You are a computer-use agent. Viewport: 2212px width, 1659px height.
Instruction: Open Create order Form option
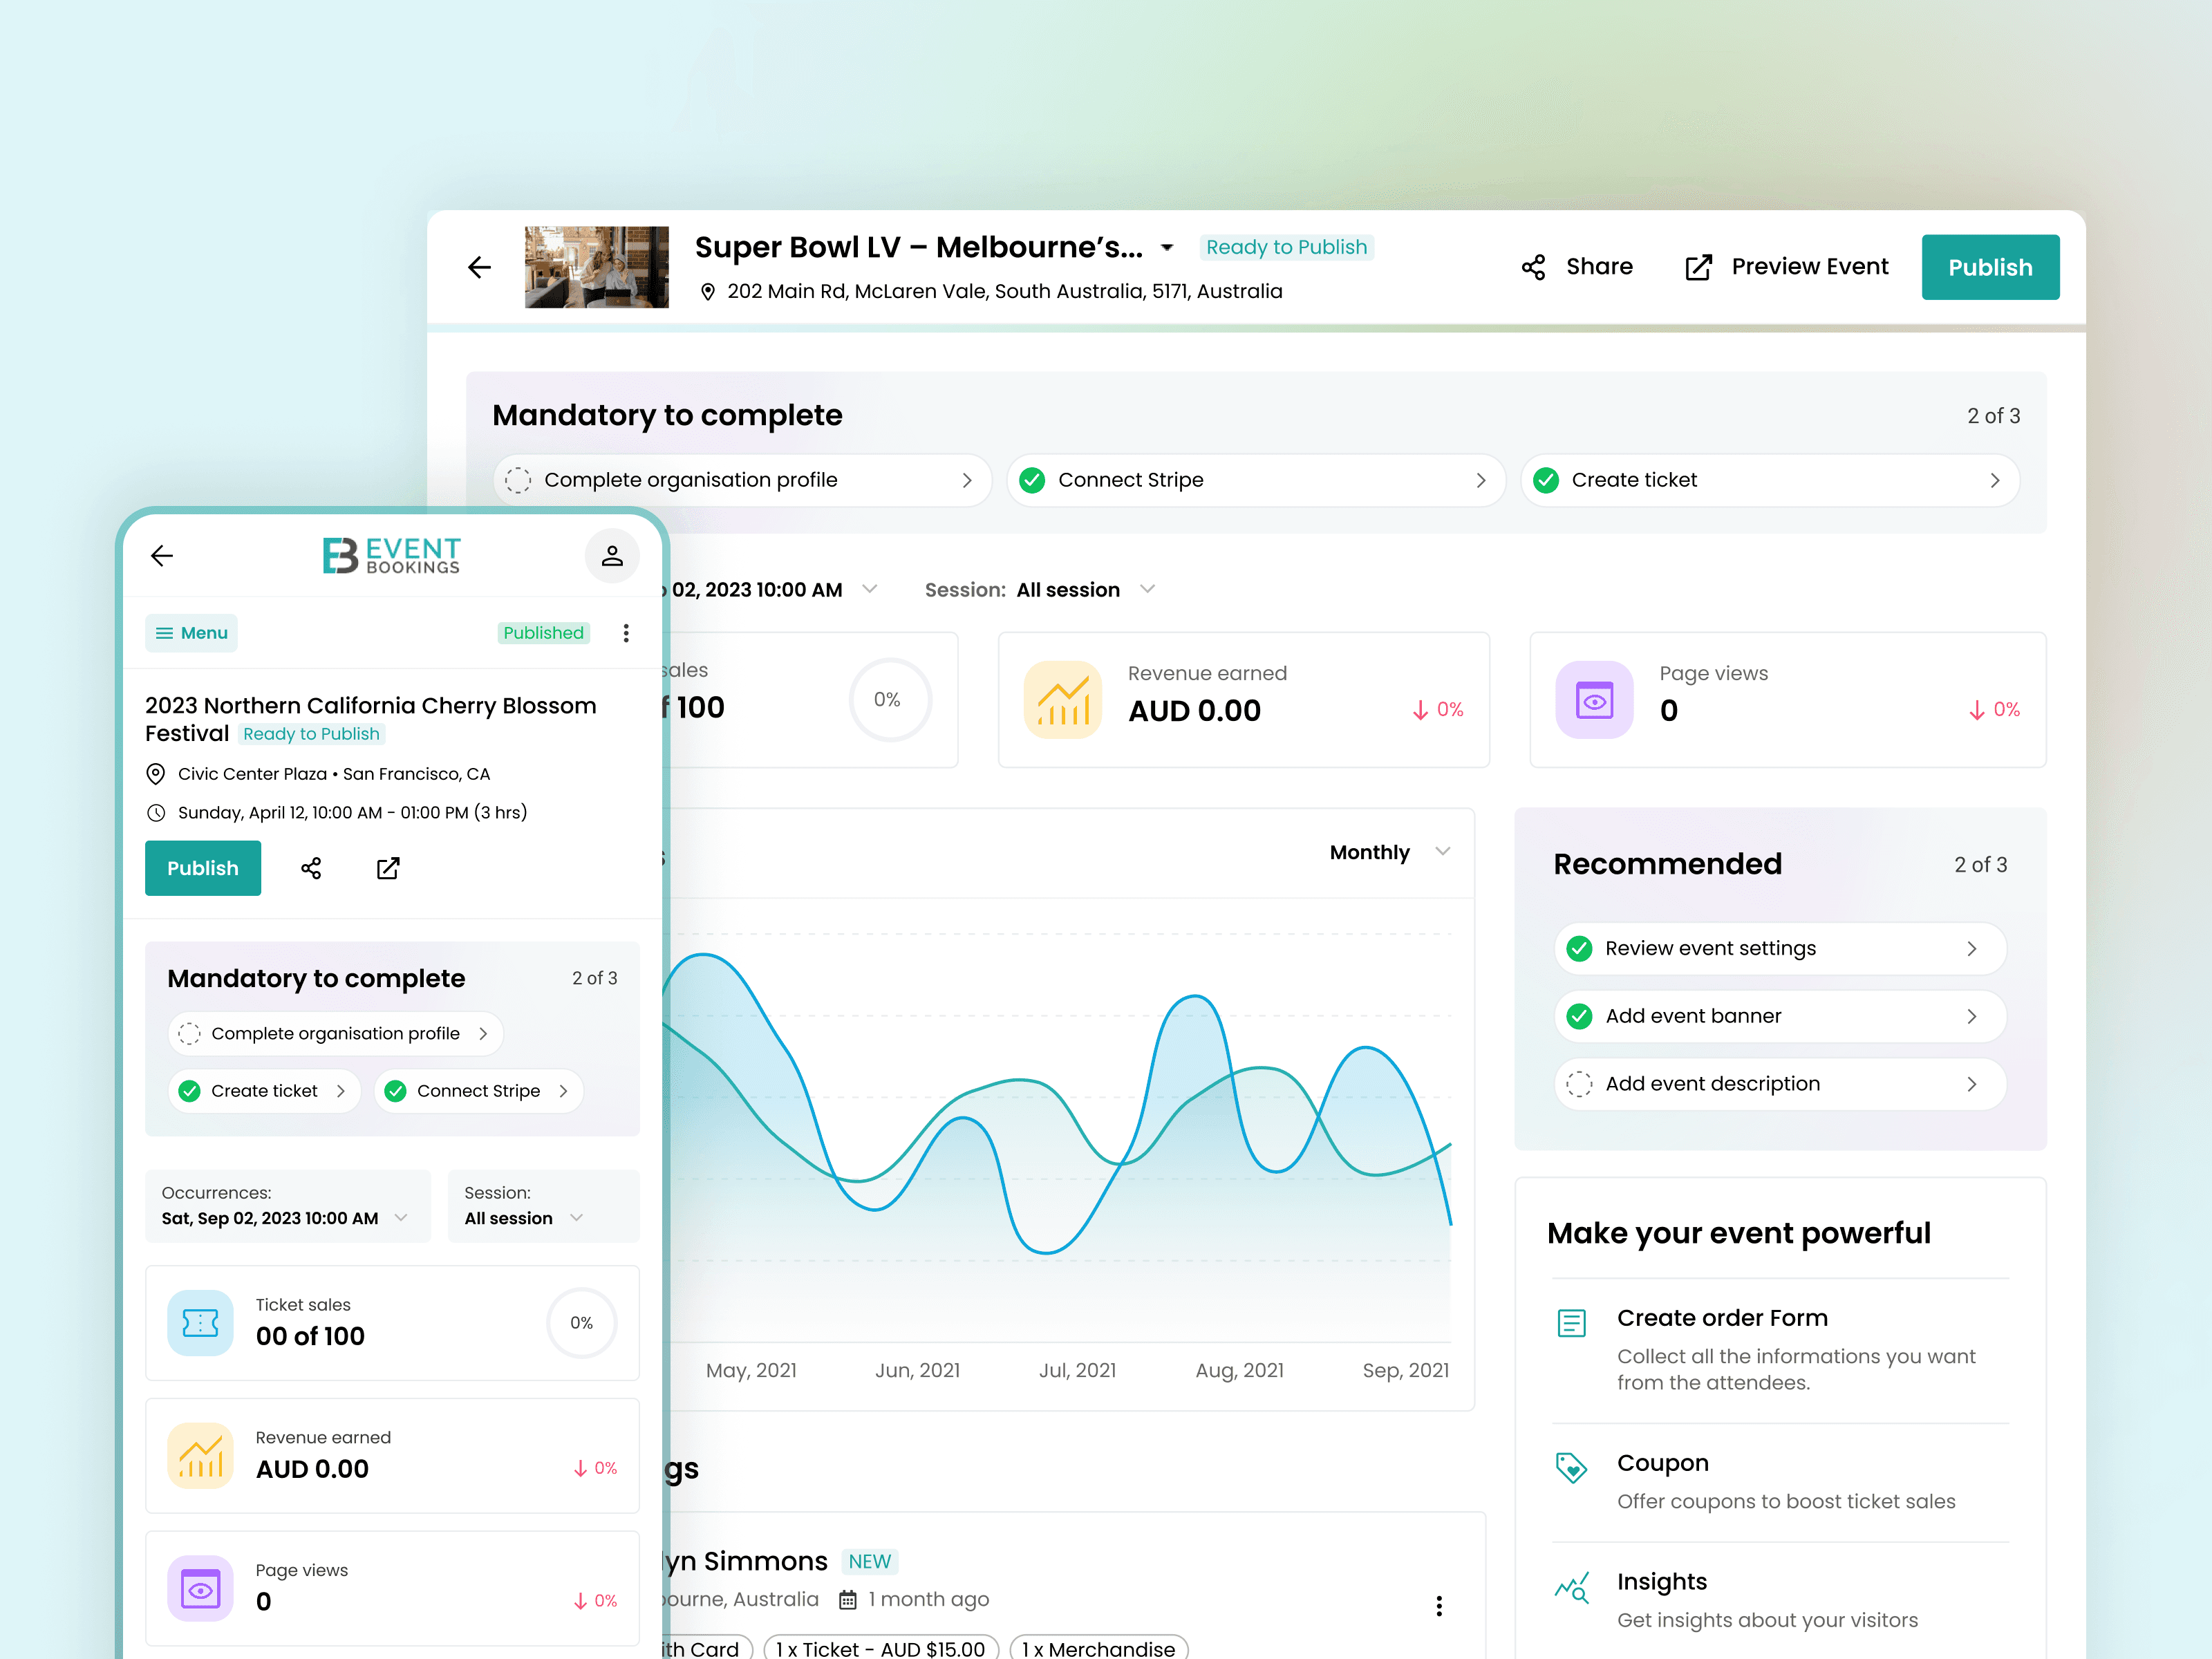1722,1318
